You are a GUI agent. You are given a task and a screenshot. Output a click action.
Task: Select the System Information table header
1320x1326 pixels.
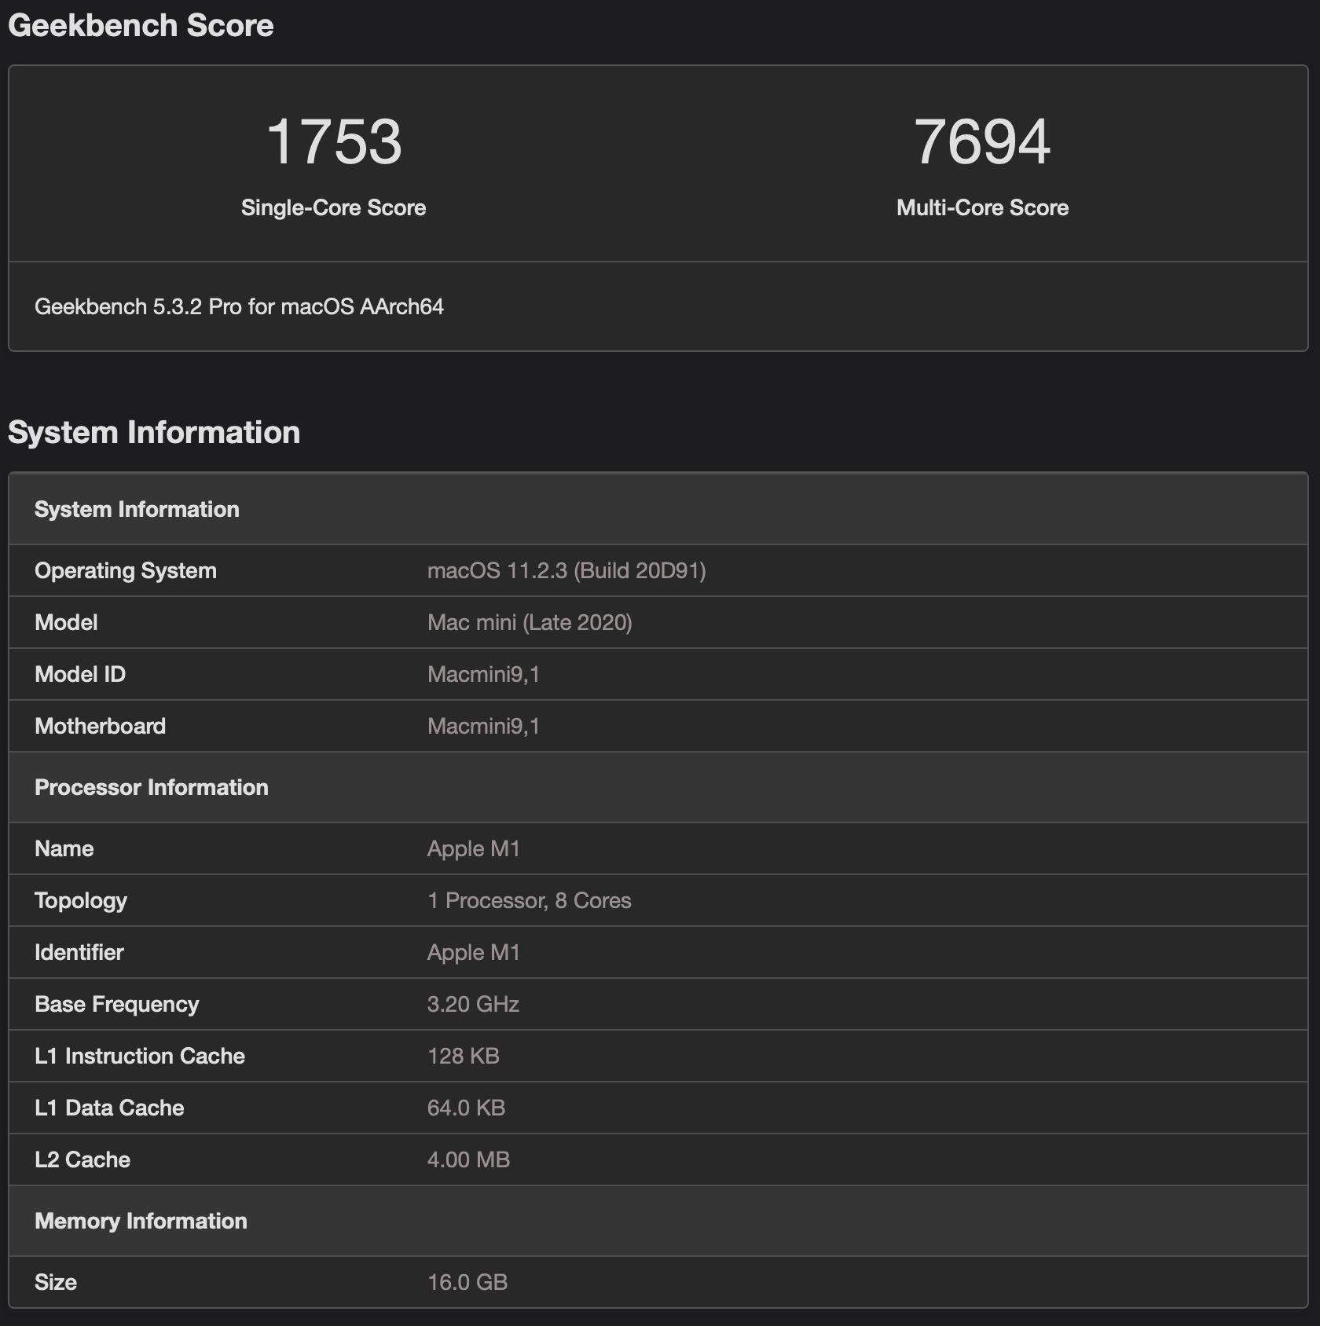pos(137,509)
